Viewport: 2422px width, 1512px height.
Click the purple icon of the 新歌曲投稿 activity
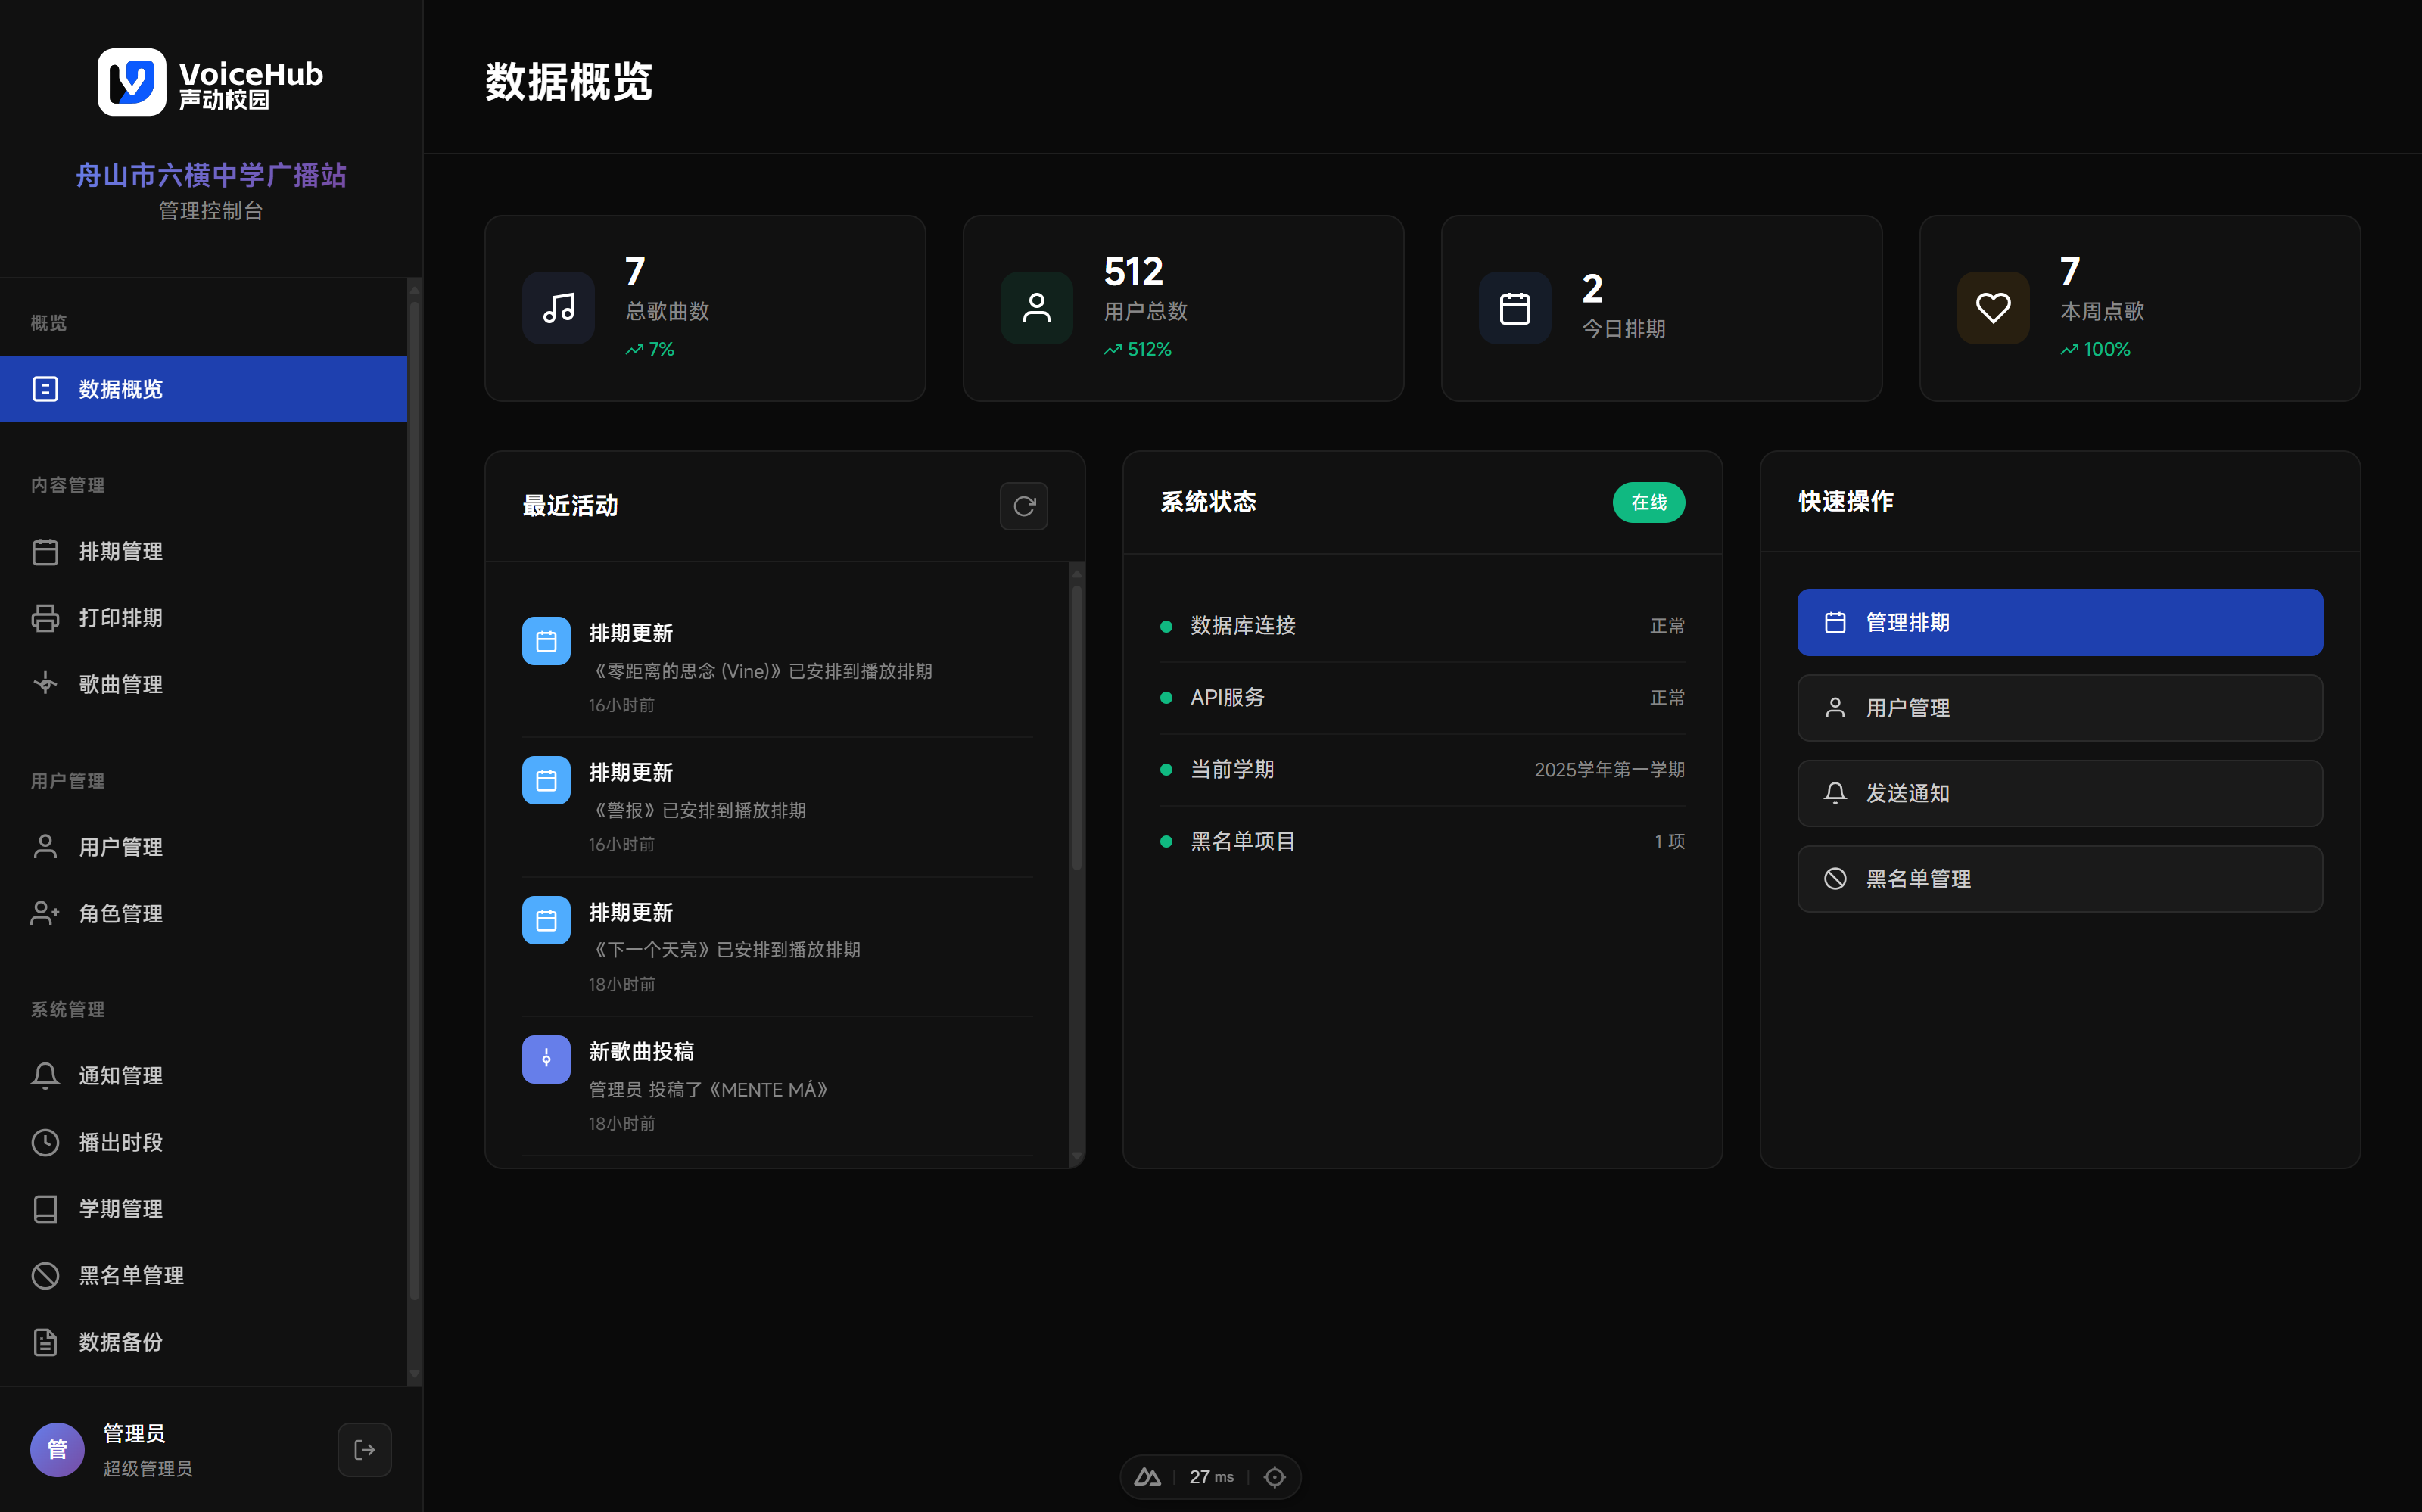[x=546, y=1059]
